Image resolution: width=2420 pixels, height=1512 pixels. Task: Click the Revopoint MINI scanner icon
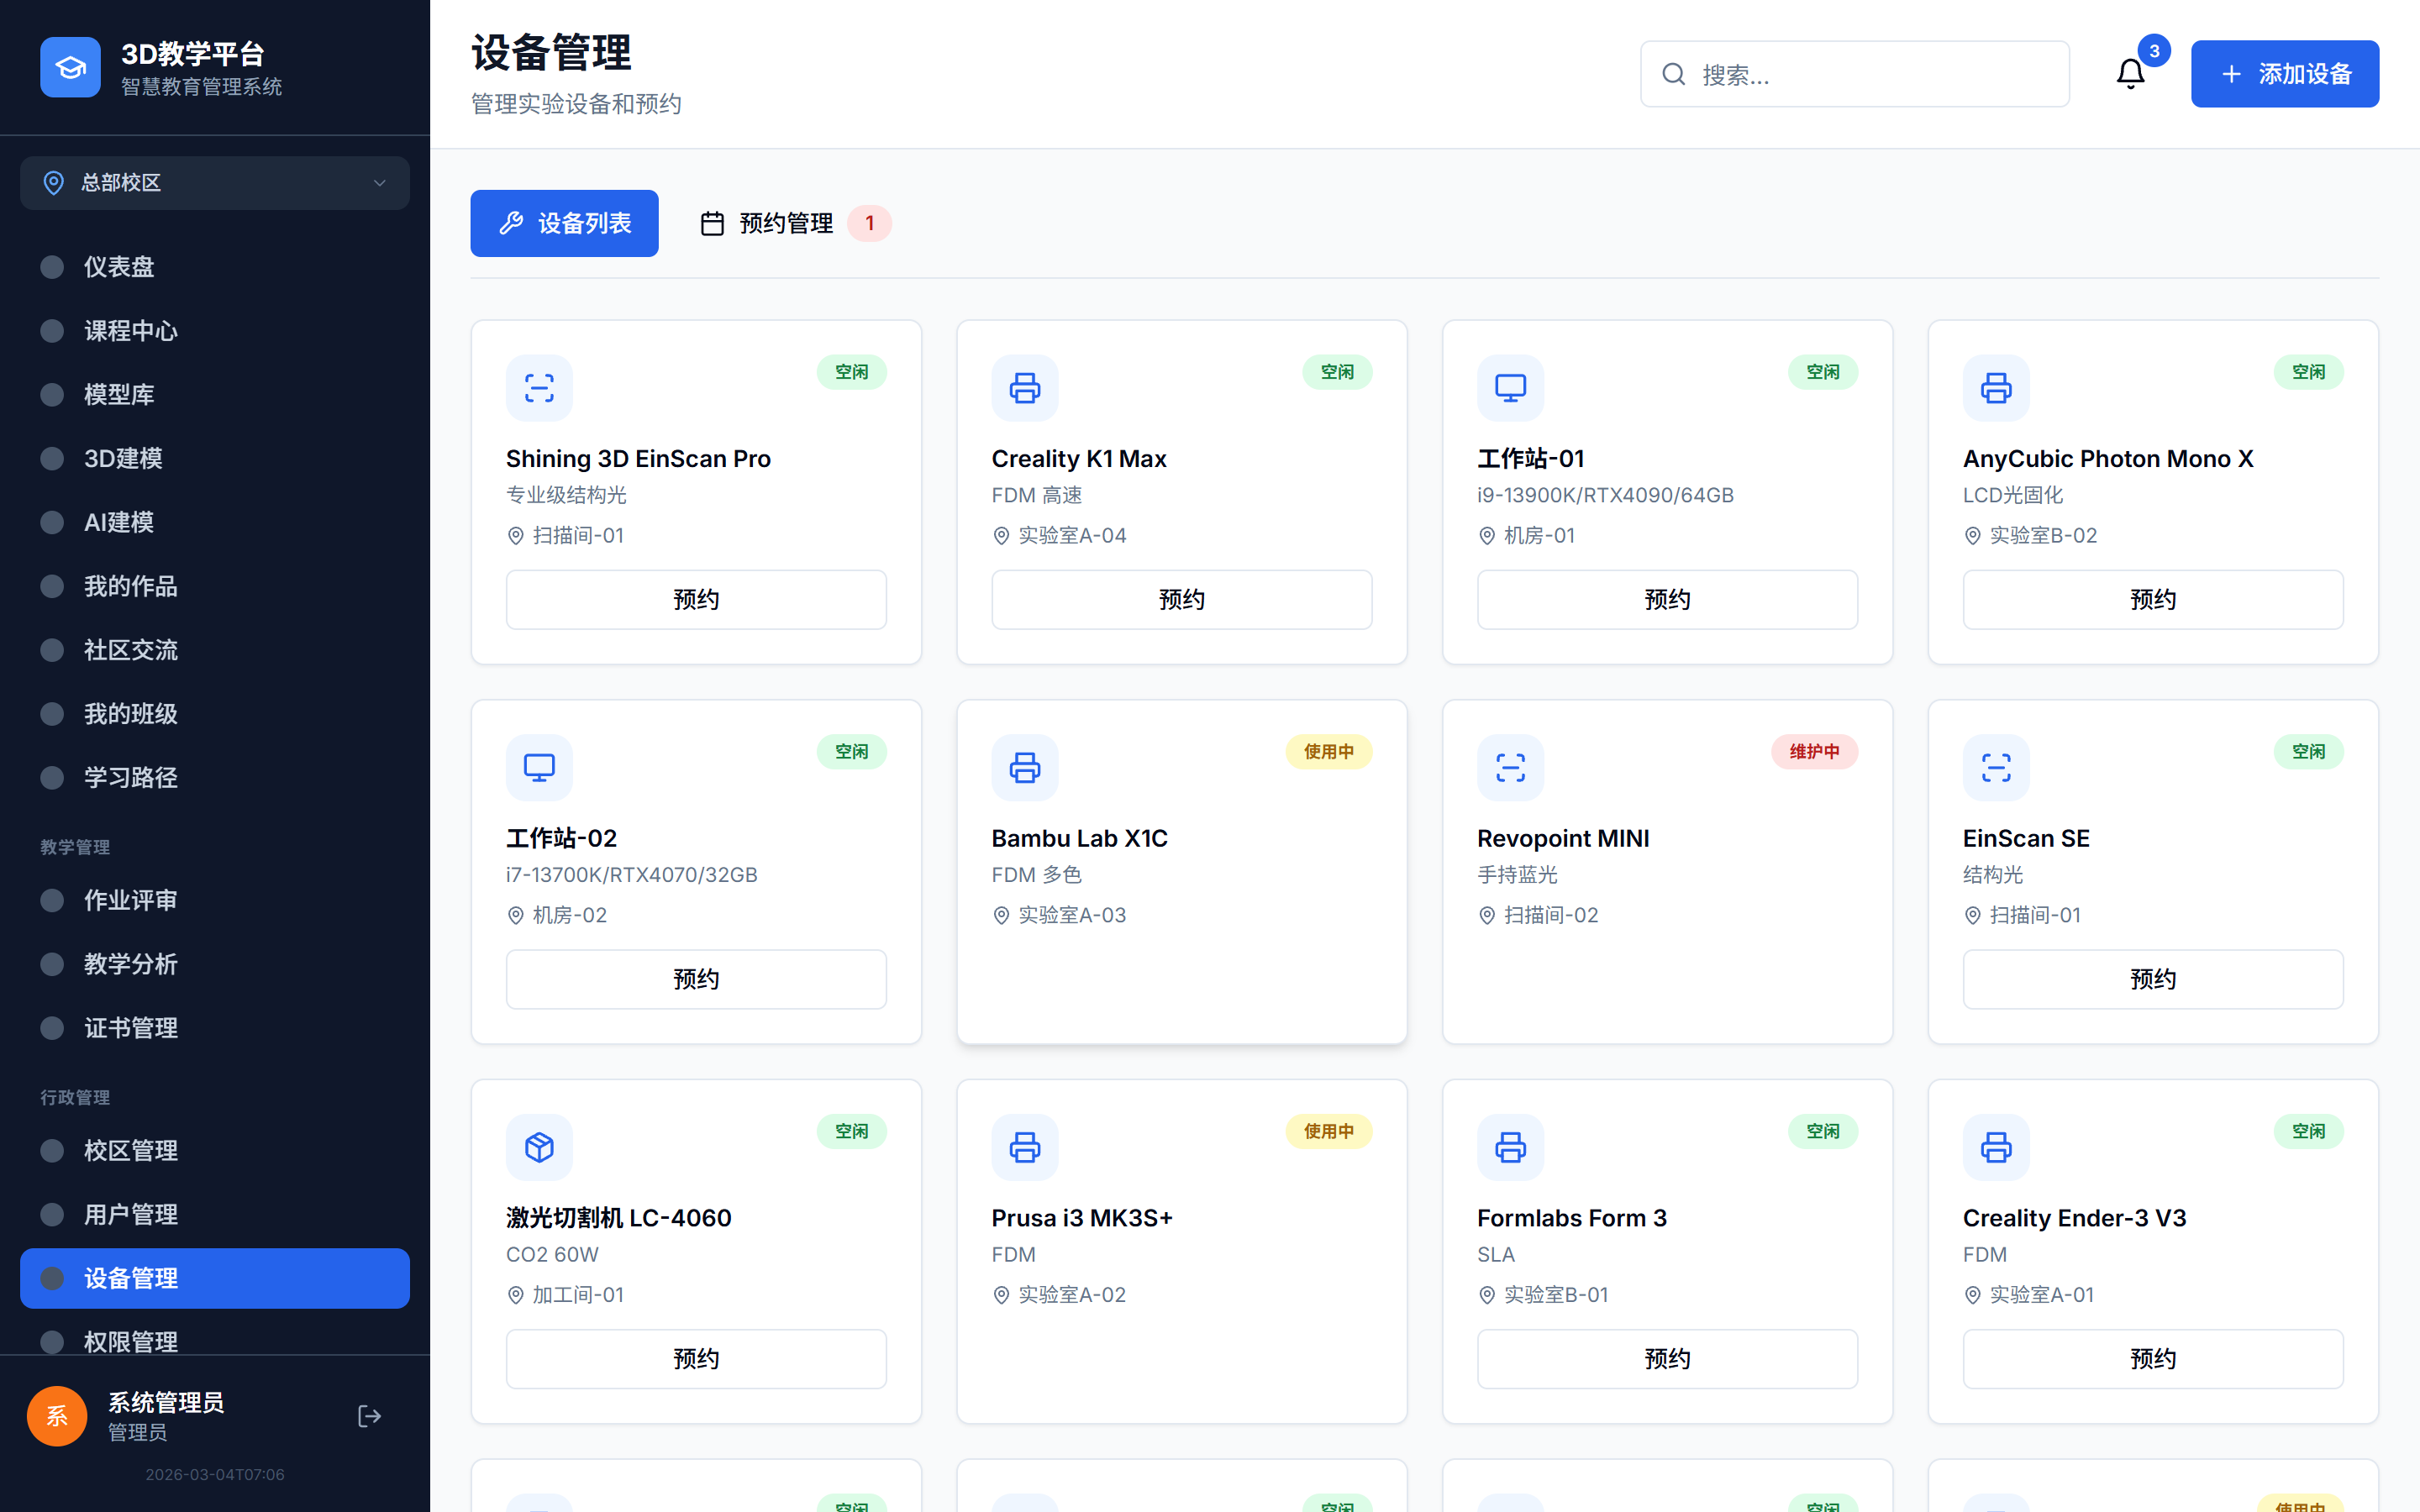tap(1510, 767)
